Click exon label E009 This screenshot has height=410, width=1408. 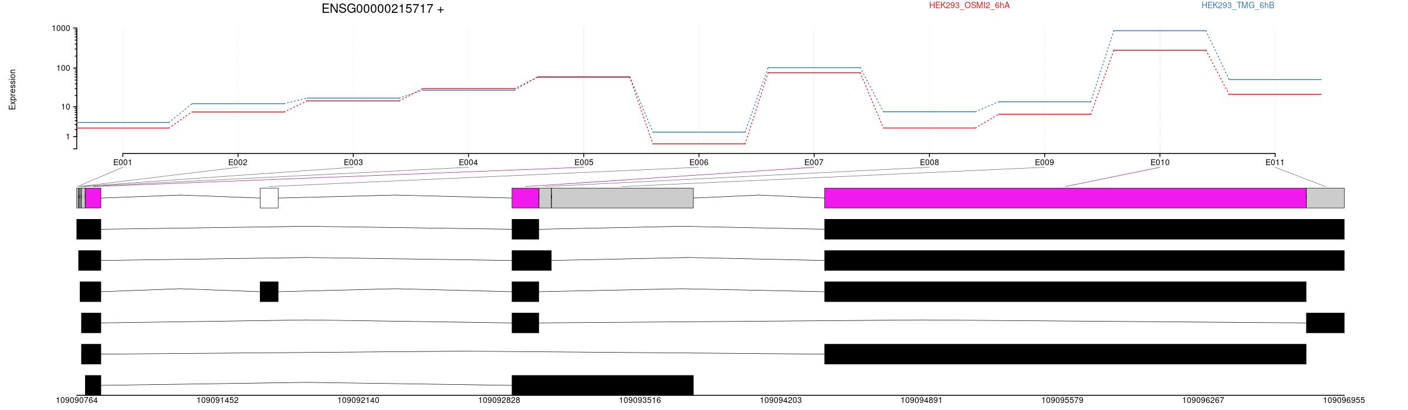(x=1044, y=162)
